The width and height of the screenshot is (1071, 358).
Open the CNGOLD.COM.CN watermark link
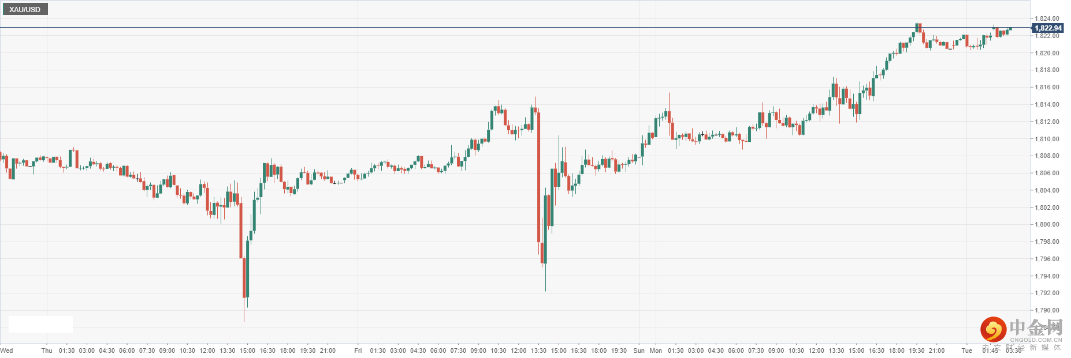1036,340
